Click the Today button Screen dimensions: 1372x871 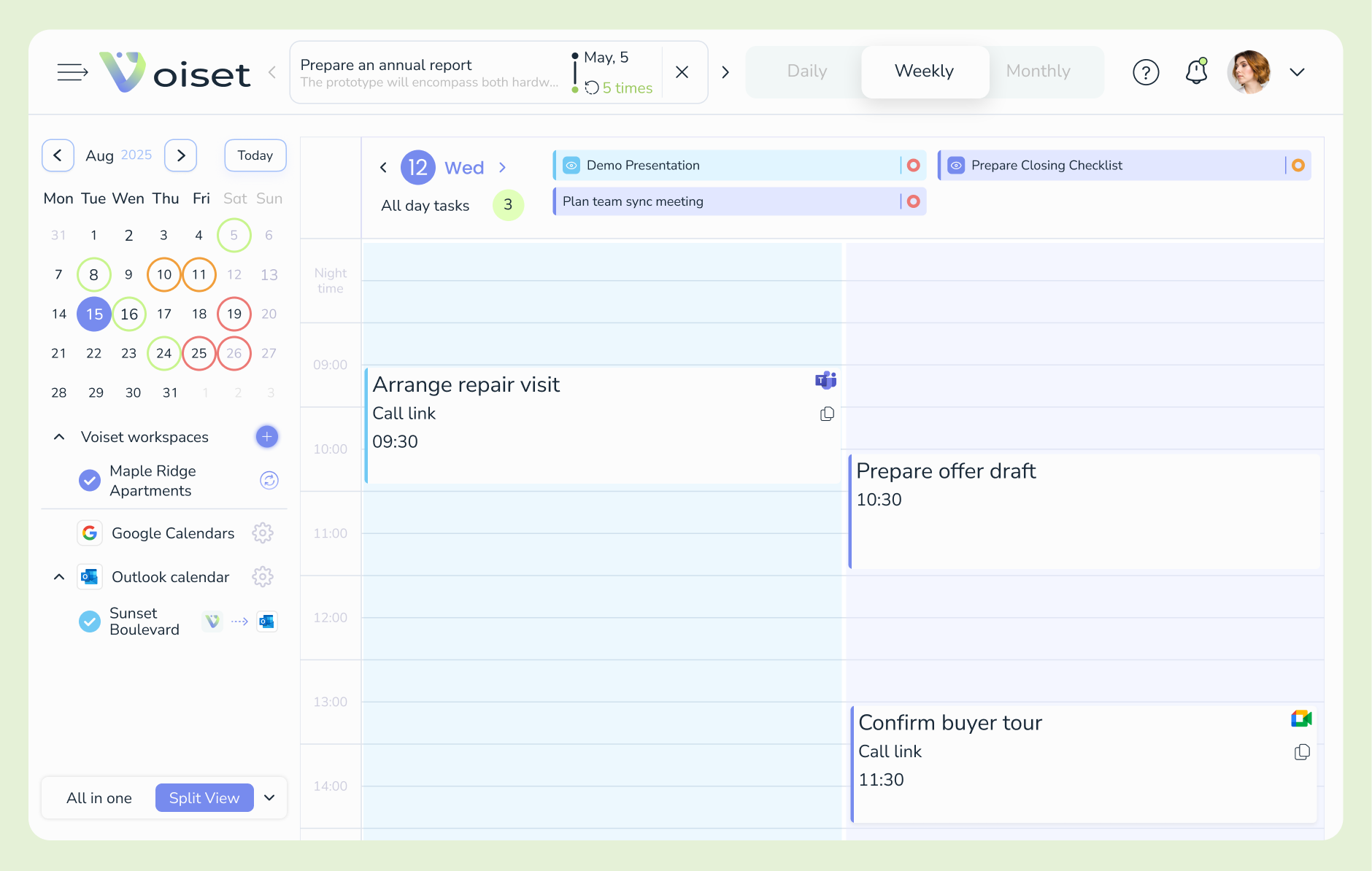click(x=255, y=155)
